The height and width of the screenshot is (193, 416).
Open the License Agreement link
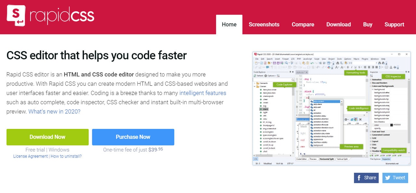(31, 156)
